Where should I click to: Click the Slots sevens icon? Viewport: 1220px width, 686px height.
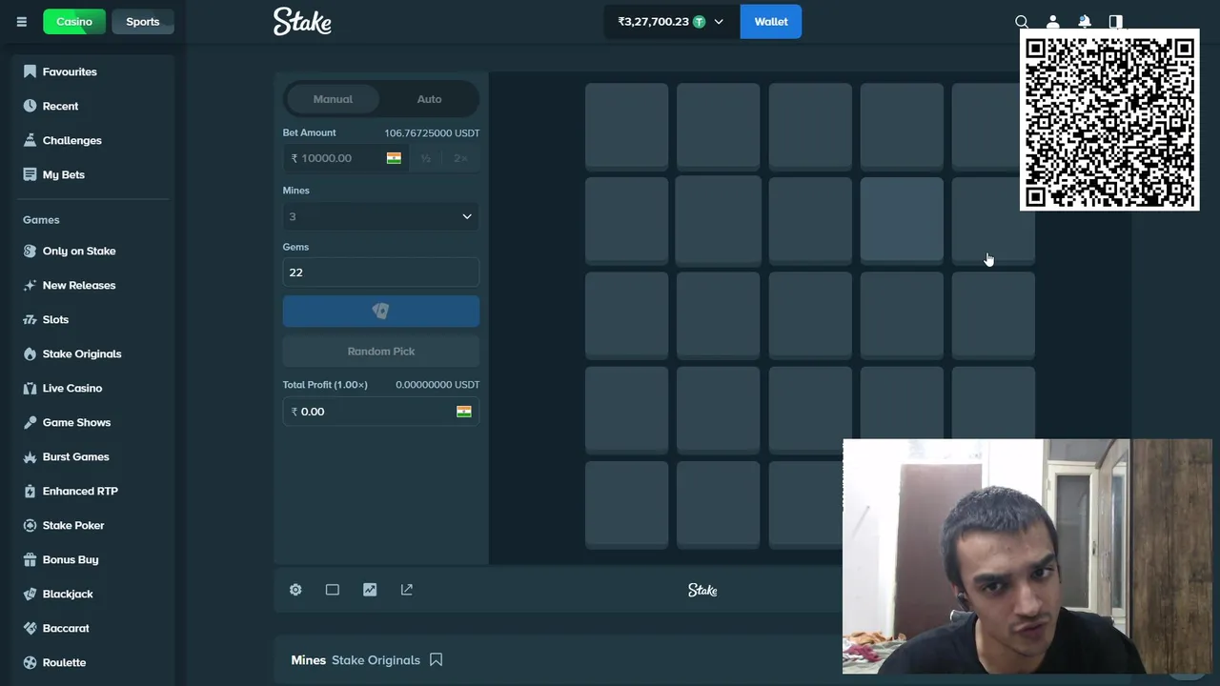click(30, 319)
